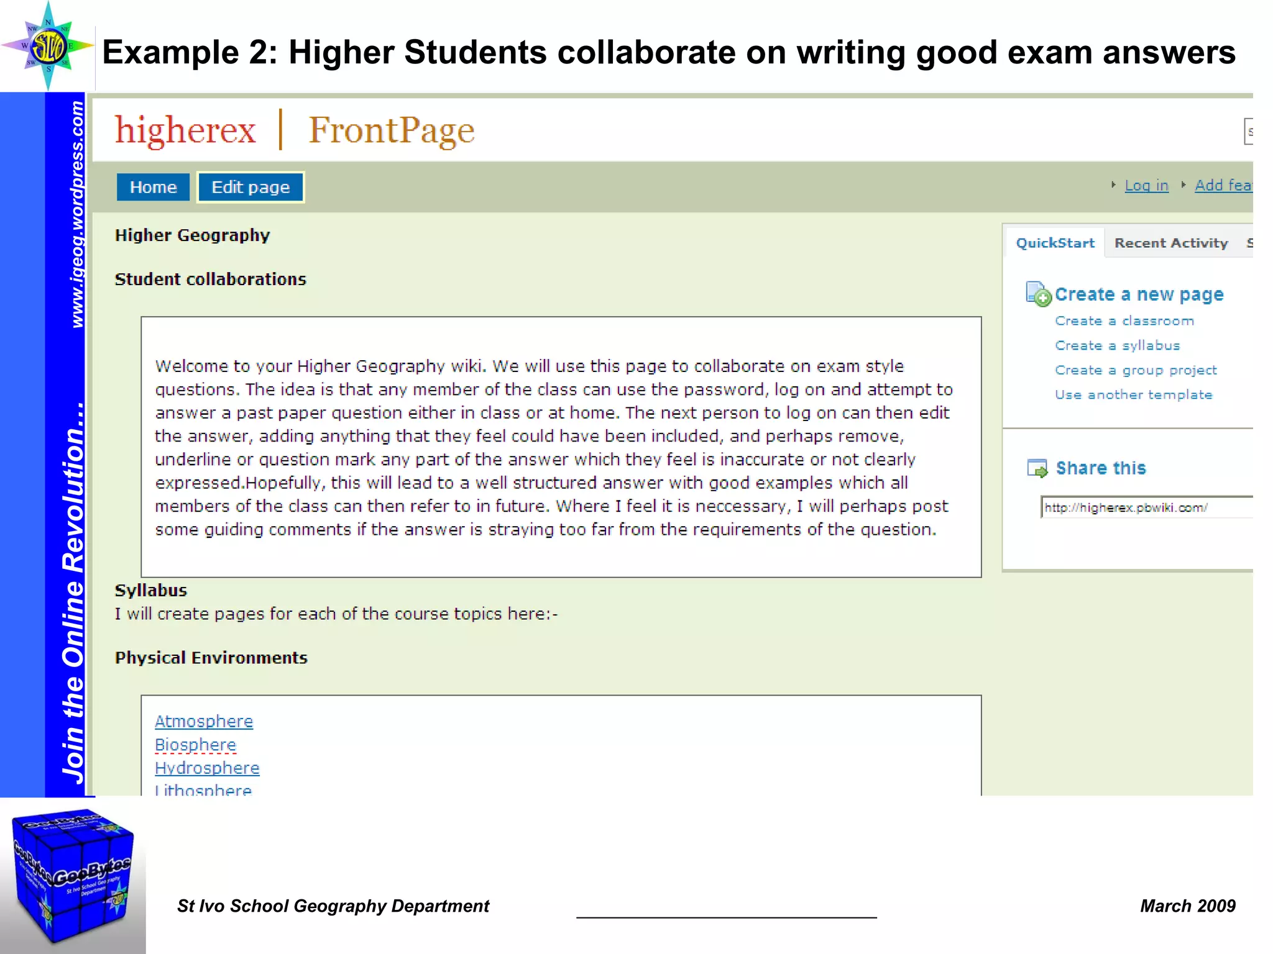
Task: Open the Atmosphere topic page
Action: coord(204,721)
